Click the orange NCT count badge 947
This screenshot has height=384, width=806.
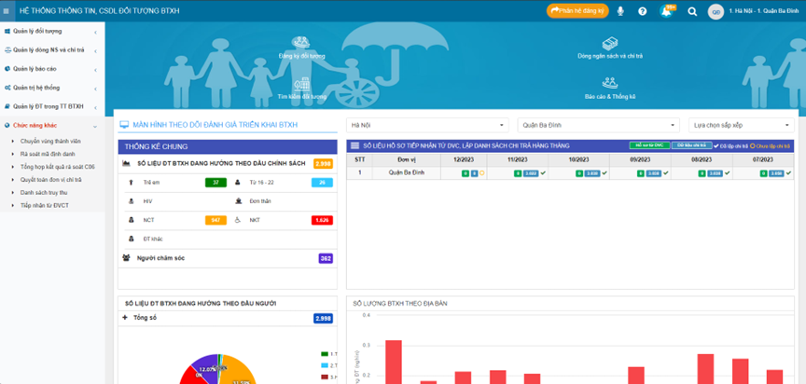click(216, 220)
